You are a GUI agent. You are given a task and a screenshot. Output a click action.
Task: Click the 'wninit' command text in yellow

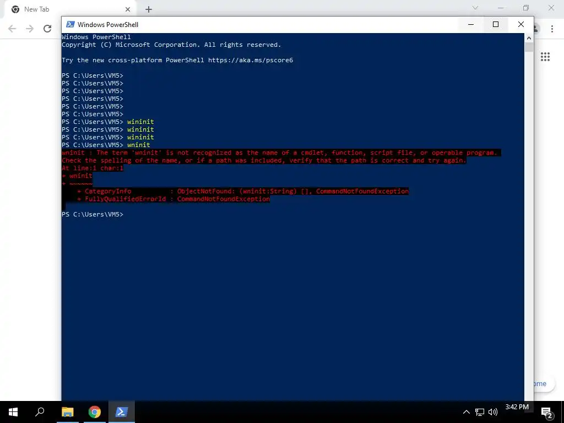(138, 145)
